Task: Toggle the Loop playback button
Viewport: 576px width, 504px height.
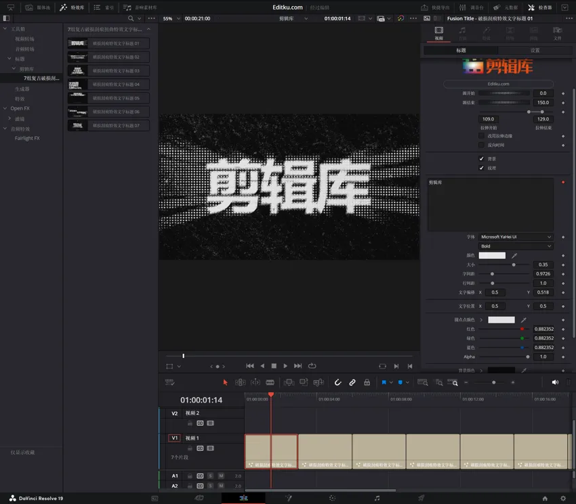Action: click(312, 366)
